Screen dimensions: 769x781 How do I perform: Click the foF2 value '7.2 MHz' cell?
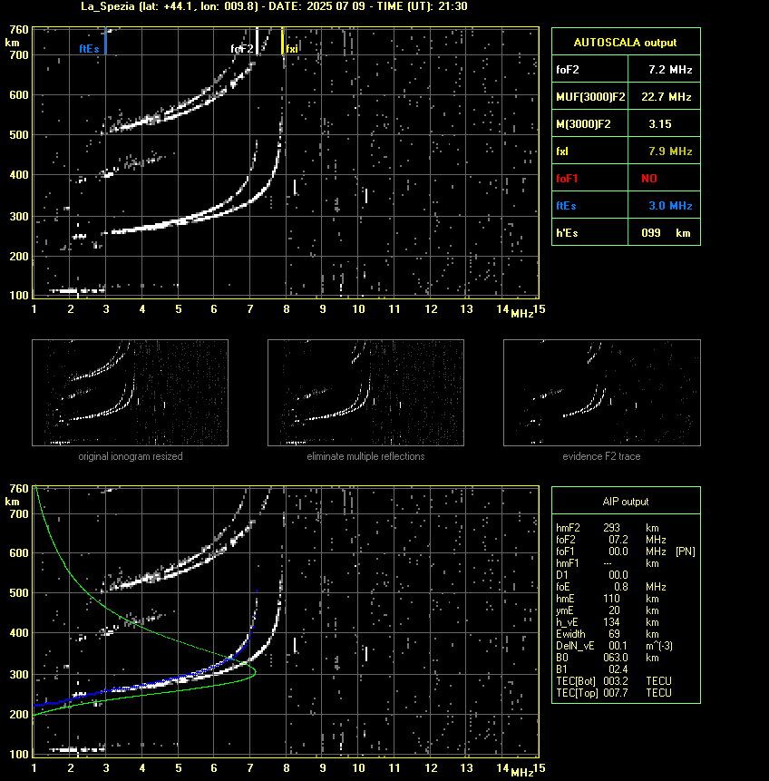tap(665, 70)
